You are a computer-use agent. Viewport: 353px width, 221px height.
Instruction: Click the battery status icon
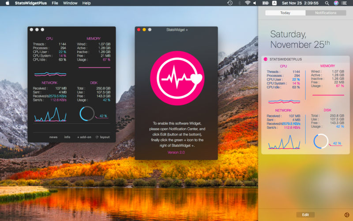point(266,3)
